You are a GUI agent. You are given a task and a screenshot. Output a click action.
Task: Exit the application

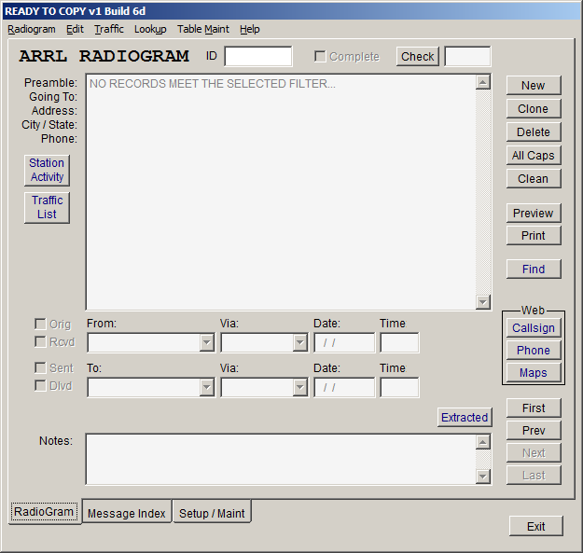(536, 526)
